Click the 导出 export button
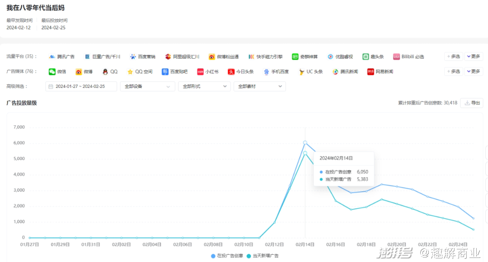This screenshot has height=262, width=488. [x=472, y=103]
